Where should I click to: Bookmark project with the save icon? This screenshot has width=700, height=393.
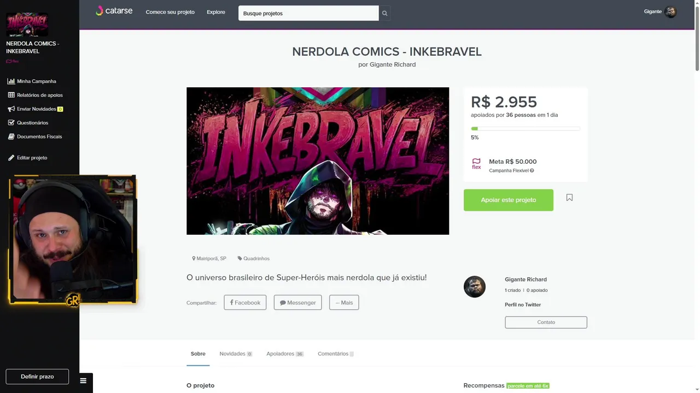(569, 198)
